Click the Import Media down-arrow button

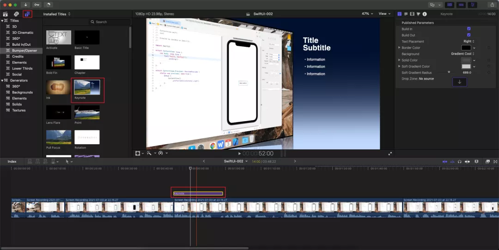(26, 5)
